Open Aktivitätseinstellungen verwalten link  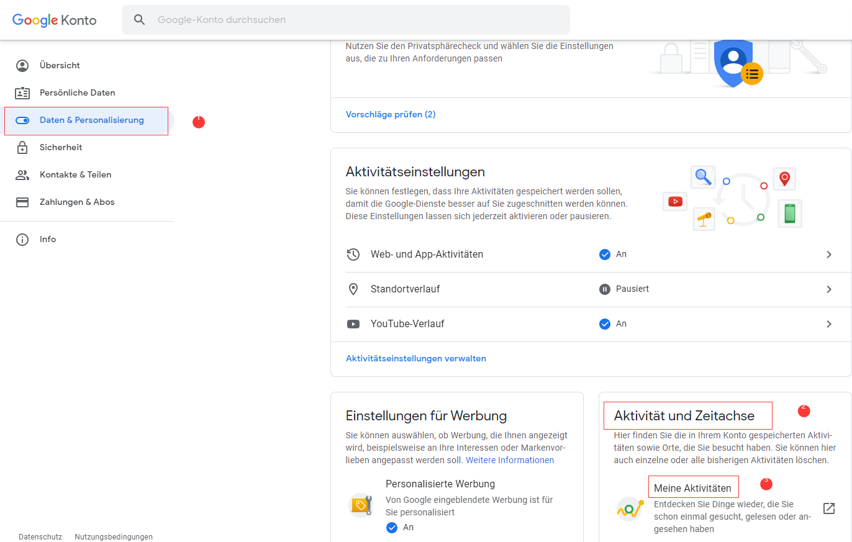[416, 359]
